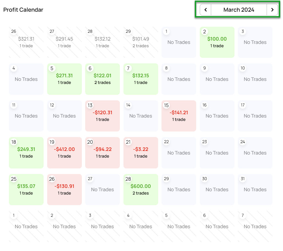The height and width of the screenshot is (251, 283).
Task: Select March 2 with $100.00 profit
Action: (217, 42)
